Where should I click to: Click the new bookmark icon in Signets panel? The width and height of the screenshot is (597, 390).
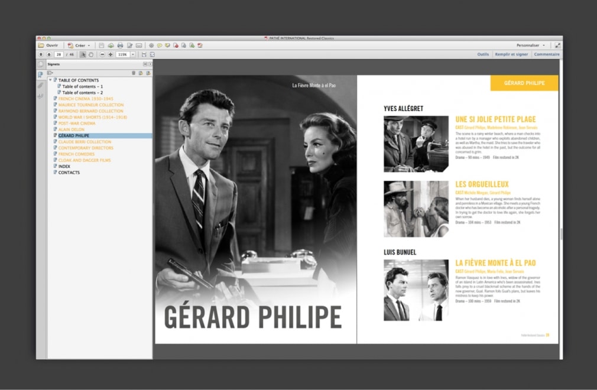141,73
